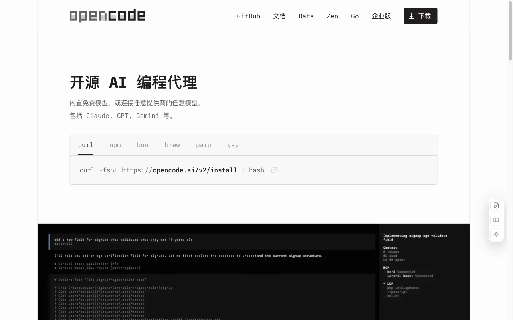
Task: Click the 下载 download button
Action: pyautogui.click(x=420, y=16)
